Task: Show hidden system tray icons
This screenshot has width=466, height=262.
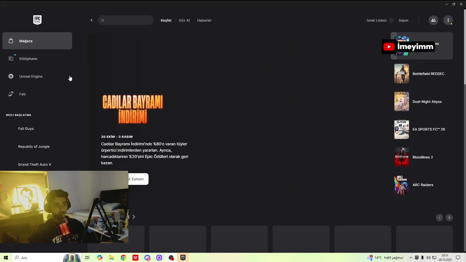Action: pos(411,258)
